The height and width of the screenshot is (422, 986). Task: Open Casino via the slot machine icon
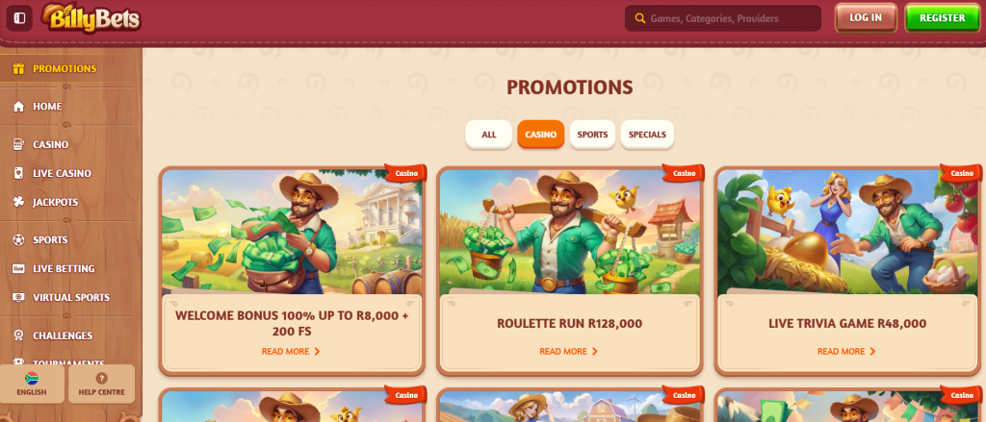(18, 144)
